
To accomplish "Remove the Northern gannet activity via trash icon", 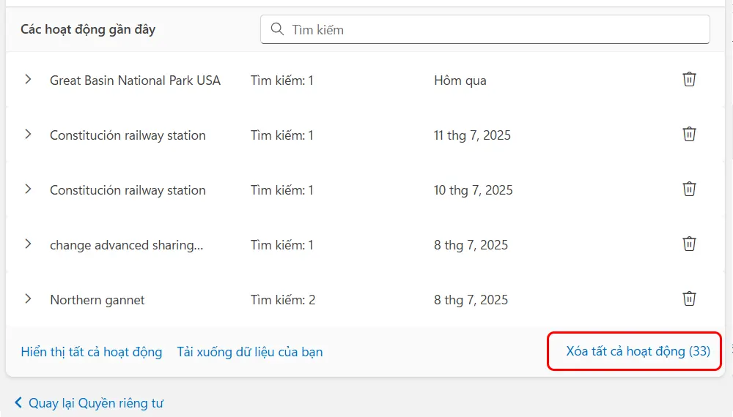I will point(689,299).
